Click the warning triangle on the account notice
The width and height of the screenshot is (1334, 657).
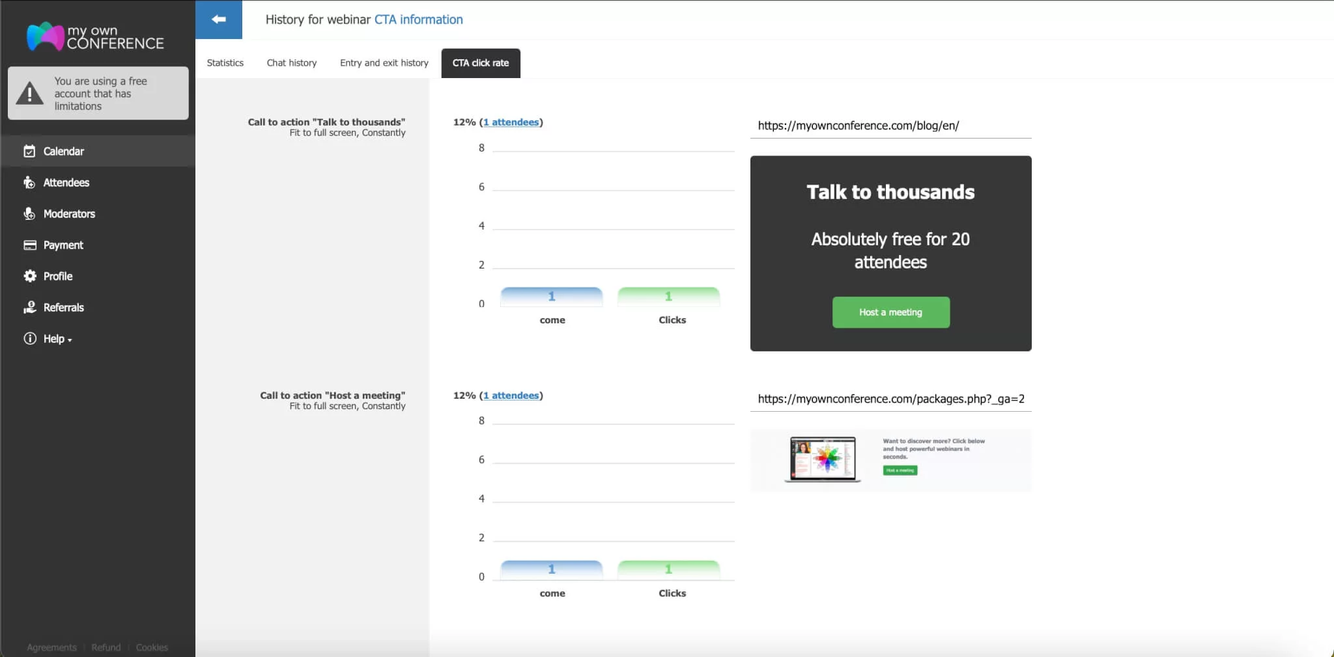coord(29,93)
